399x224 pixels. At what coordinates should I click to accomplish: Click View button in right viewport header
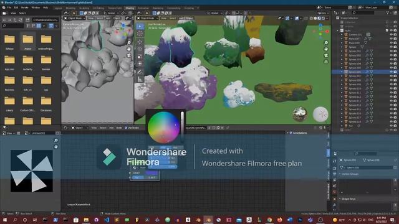(164, 18)
